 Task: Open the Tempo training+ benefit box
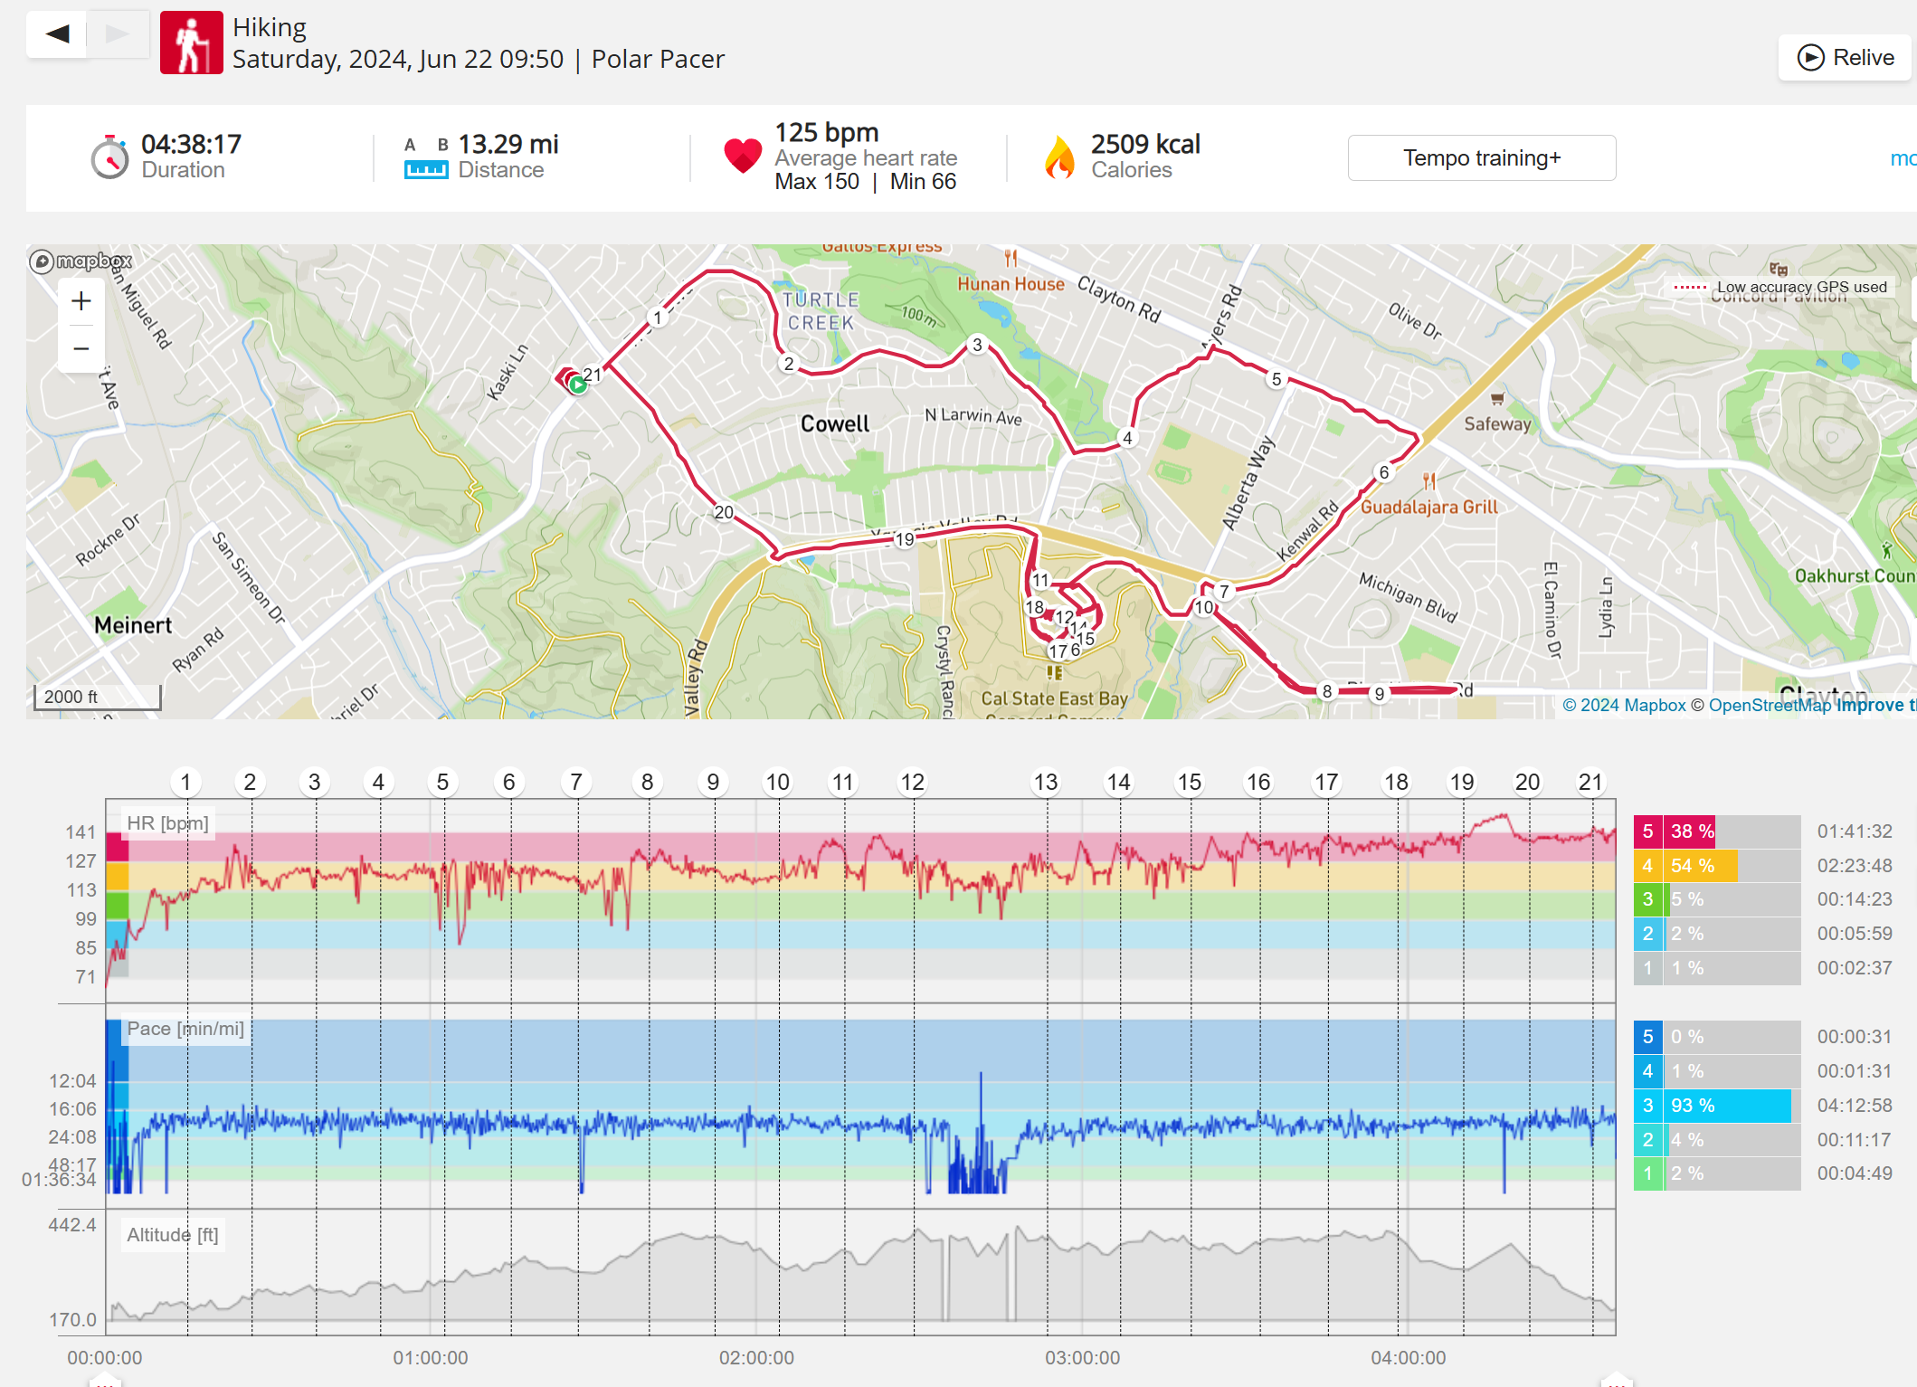1481,158
